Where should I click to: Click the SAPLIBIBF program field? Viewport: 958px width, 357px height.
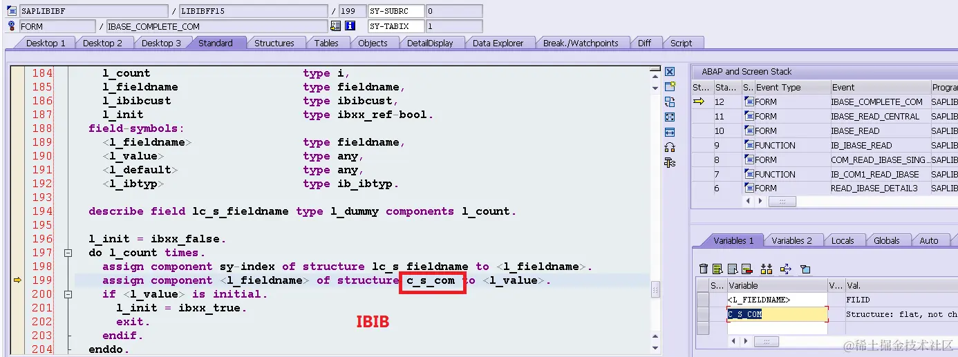click(93, 11)
